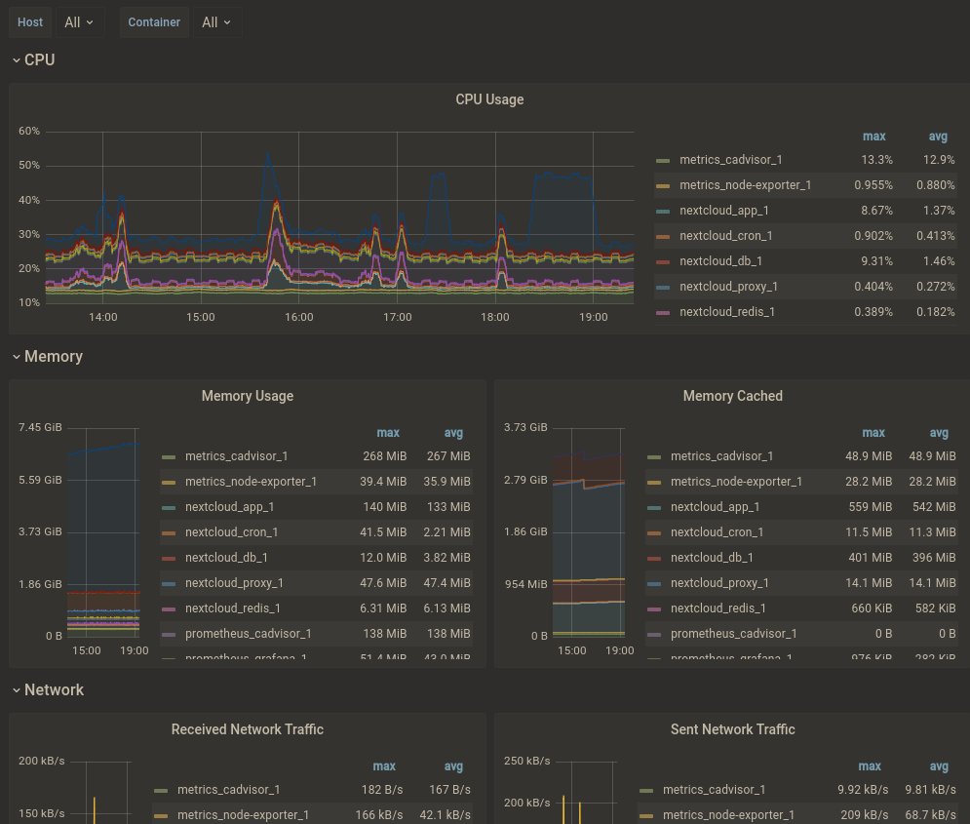Screen dimensions: 970x824
Task: Sort CPU Usage legend by avg column
Action: point(938,137)
